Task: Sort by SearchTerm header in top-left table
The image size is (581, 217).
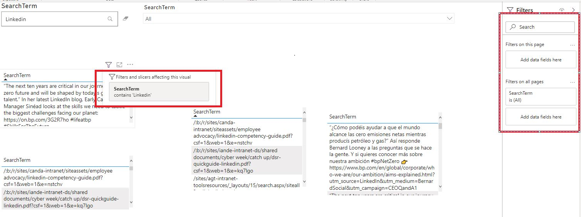Action: tap(17, 75)
